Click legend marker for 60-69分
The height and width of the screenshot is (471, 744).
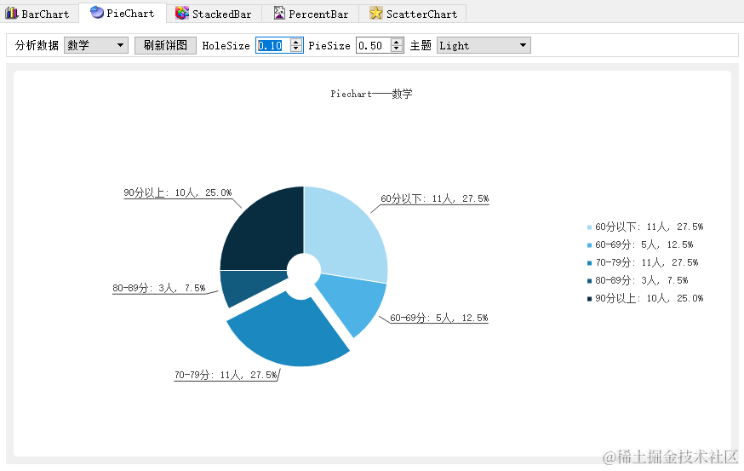click(589, 245)
